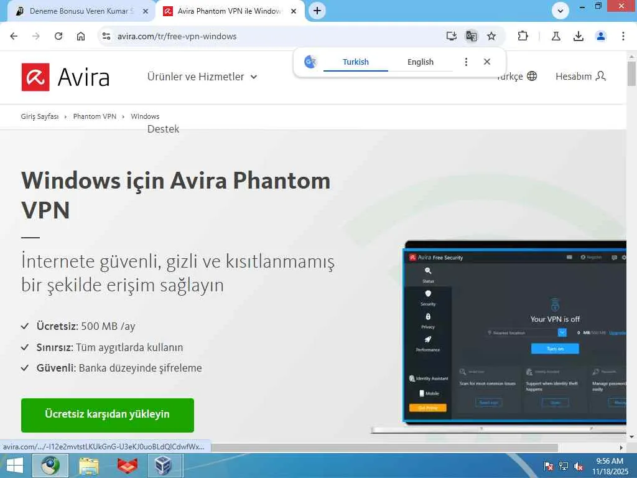
Task: Bookmark this page with the star
Action: (491, 36)
